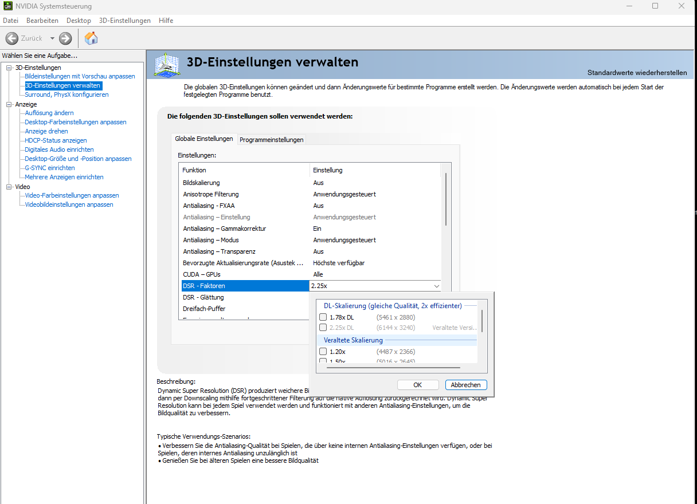
Task: Check the 1.20x legacy scaling checkbox
Action: pyautogui.click(x=323, y=352)
